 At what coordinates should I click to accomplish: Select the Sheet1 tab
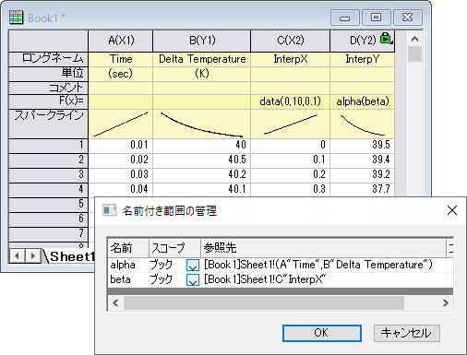click(71, 256)
